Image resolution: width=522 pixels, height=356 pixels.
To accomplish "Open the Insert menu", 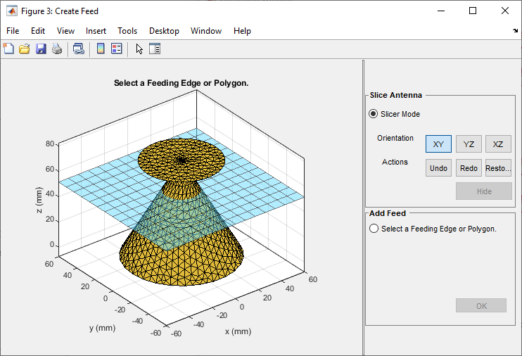I will pos(96,31).
